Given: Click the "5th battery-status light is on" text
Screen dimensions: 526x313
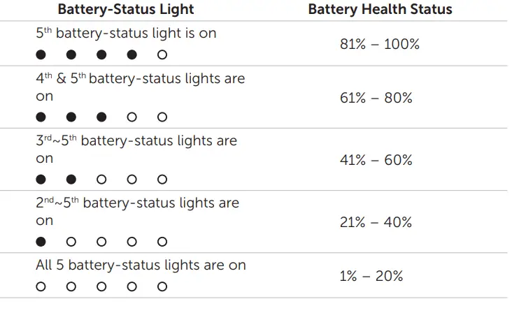Looking at the screenshot, I should pos(126,33).
